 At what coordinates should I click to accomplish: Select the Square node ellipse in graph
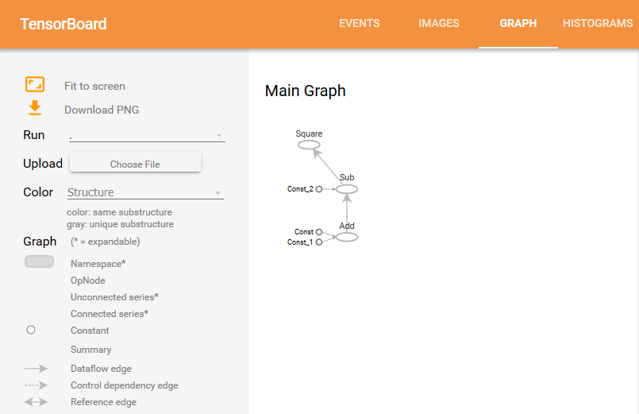pos(309,145)
